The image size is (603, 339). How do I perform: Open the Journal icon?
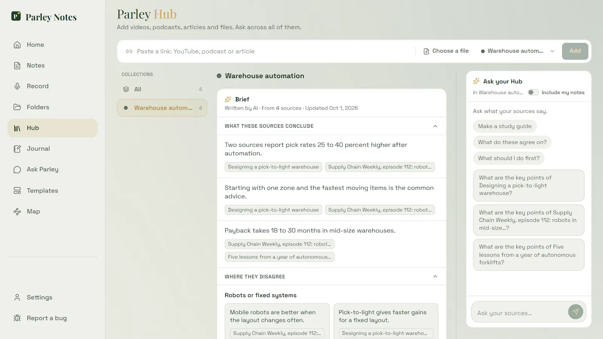(x=17, y=149)
